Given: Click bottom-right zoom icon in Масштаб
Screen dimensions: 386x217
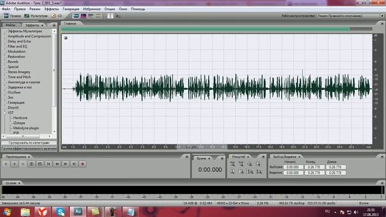Looking at the screenshot, I should click(x=259, y=172).
